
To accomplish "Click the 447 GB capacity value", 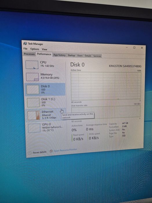I will pyautogui.click(x=125, y=123).
